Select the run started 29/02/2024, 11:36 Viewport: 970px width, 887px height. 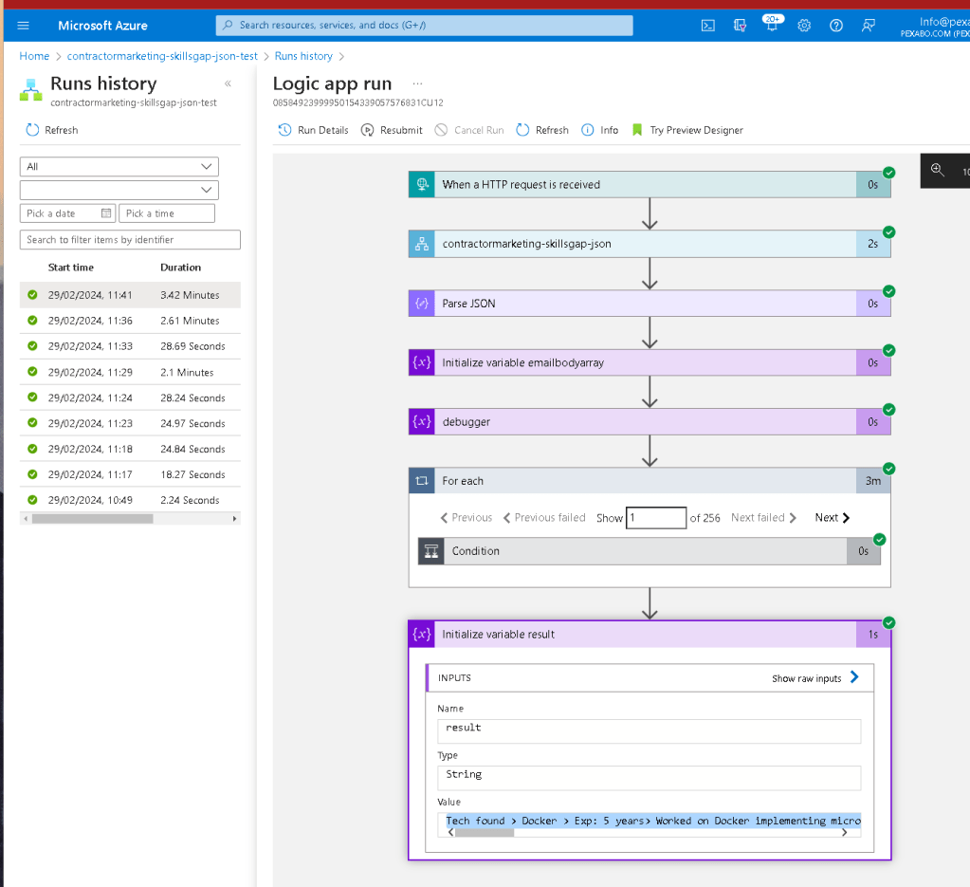pyautogui.click(x=130, y=321)
